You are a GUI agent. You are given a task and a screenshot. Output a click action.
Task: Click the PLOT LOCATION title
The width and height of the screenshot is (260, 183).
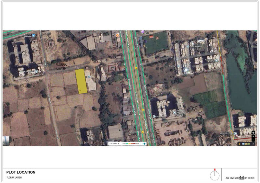(x=21, y=172)
